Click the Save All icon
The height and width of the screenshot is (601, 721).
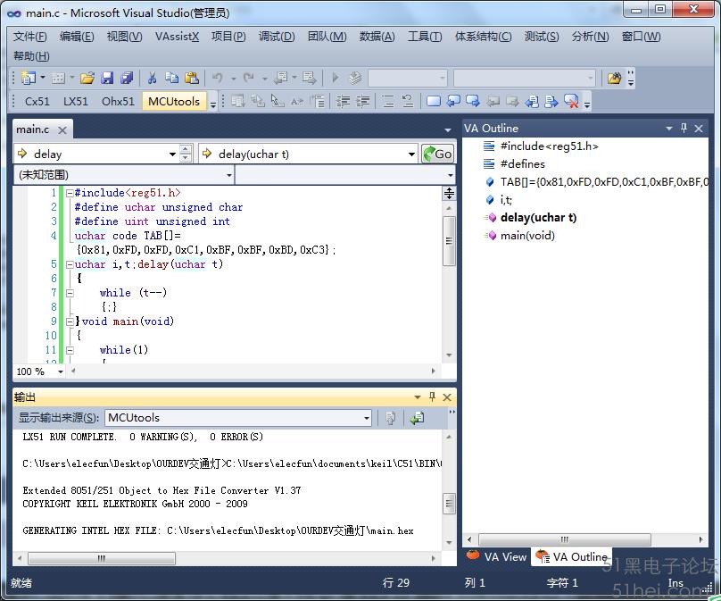pos(127,79)
